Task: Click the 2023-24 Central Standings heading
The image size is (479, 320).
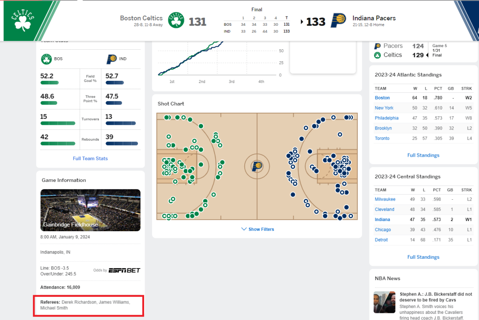Action: [x=408, y=176]
